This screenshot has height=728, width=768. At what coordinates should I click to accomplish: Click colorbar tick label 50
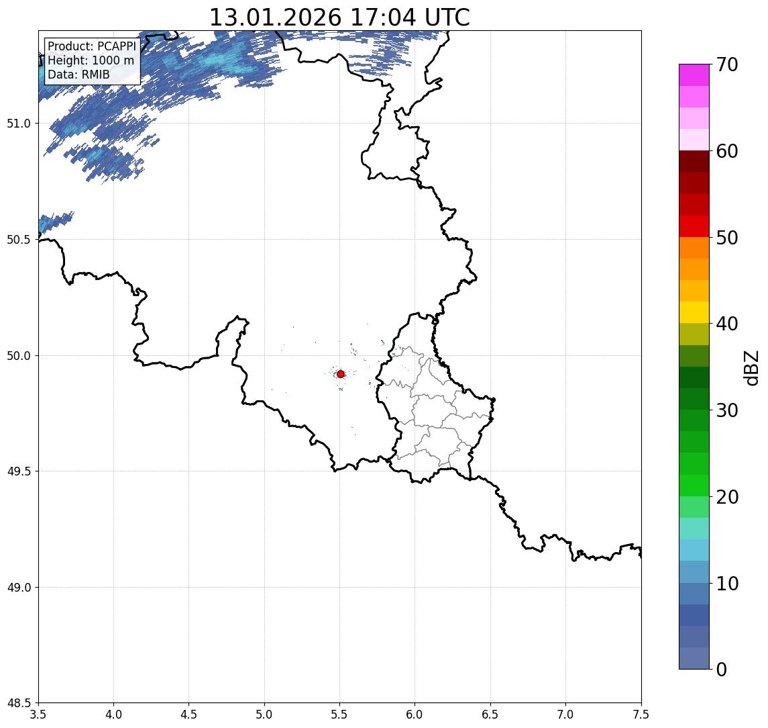pos(727,238)
